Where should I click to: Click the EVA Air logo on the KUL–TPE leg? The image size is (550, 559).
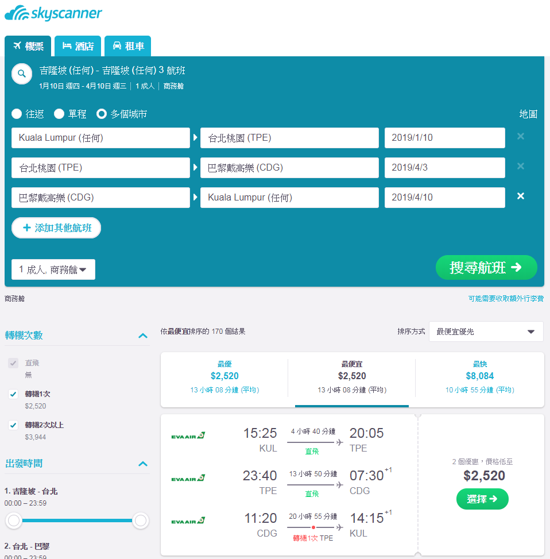[x=188, y=435]
